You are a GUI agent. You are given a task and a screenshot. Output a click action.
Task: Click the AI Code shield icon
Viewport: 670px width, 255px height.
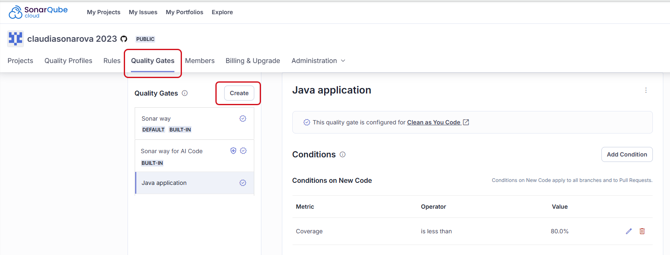[233, 151]
